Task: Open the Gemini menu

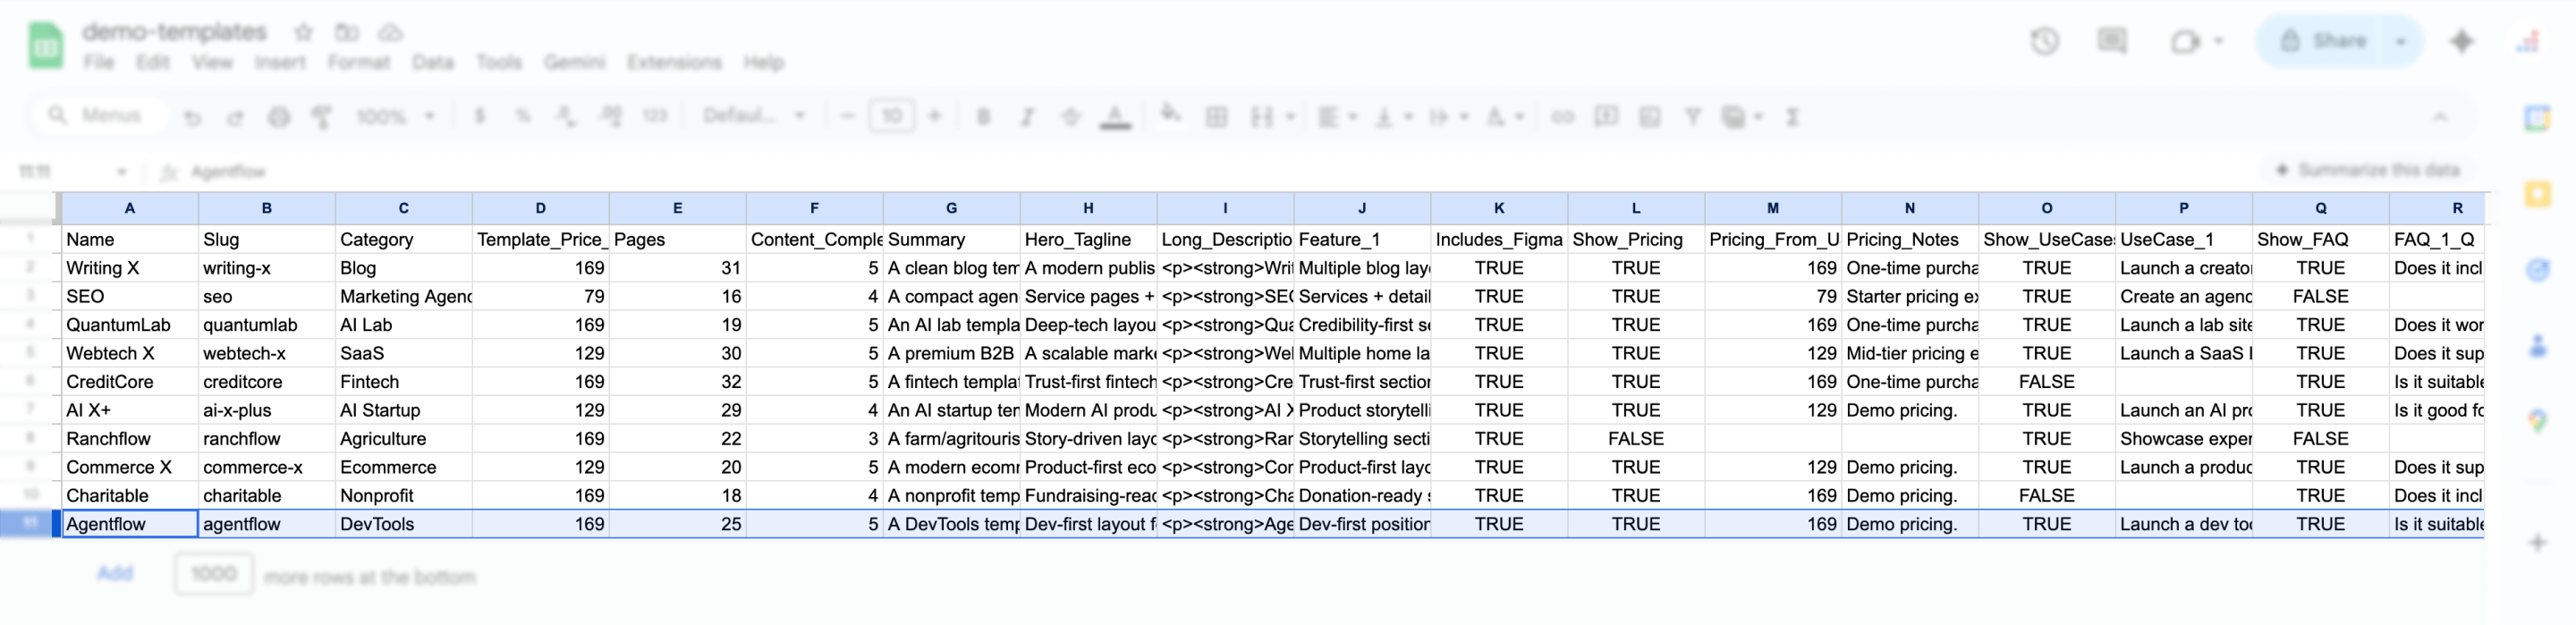Action: pos(574,62)
